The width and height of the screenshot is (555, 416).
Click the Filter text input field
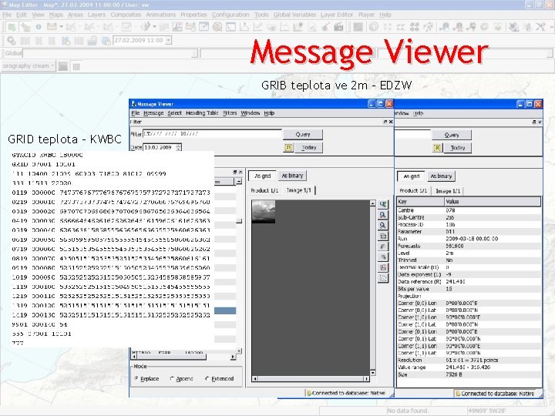click(x=212, y=134)
